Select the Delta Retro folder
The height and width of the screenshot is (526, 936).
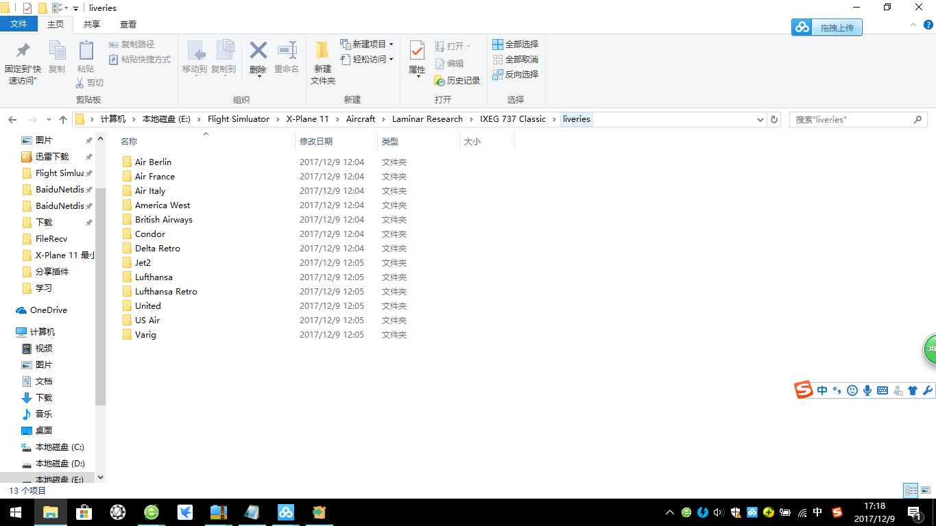tap(157, 249)
